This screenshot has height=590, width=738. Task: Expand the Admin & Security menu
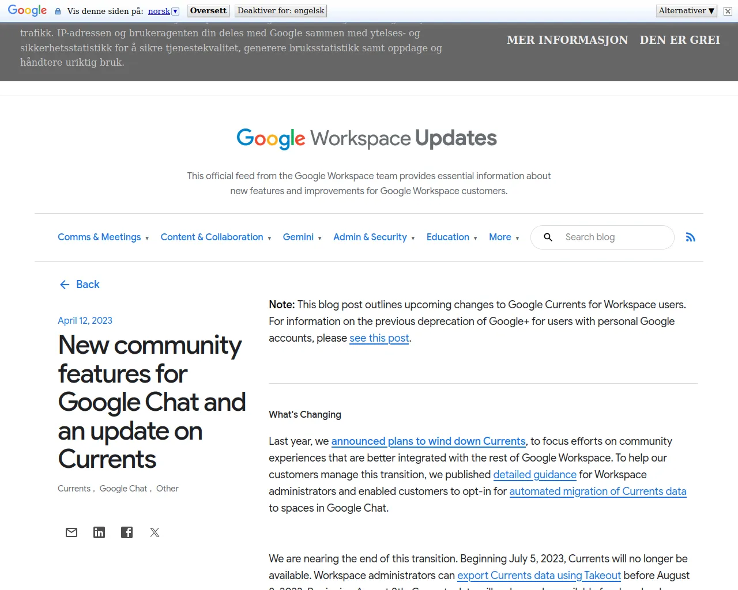[x=374, y=237]
